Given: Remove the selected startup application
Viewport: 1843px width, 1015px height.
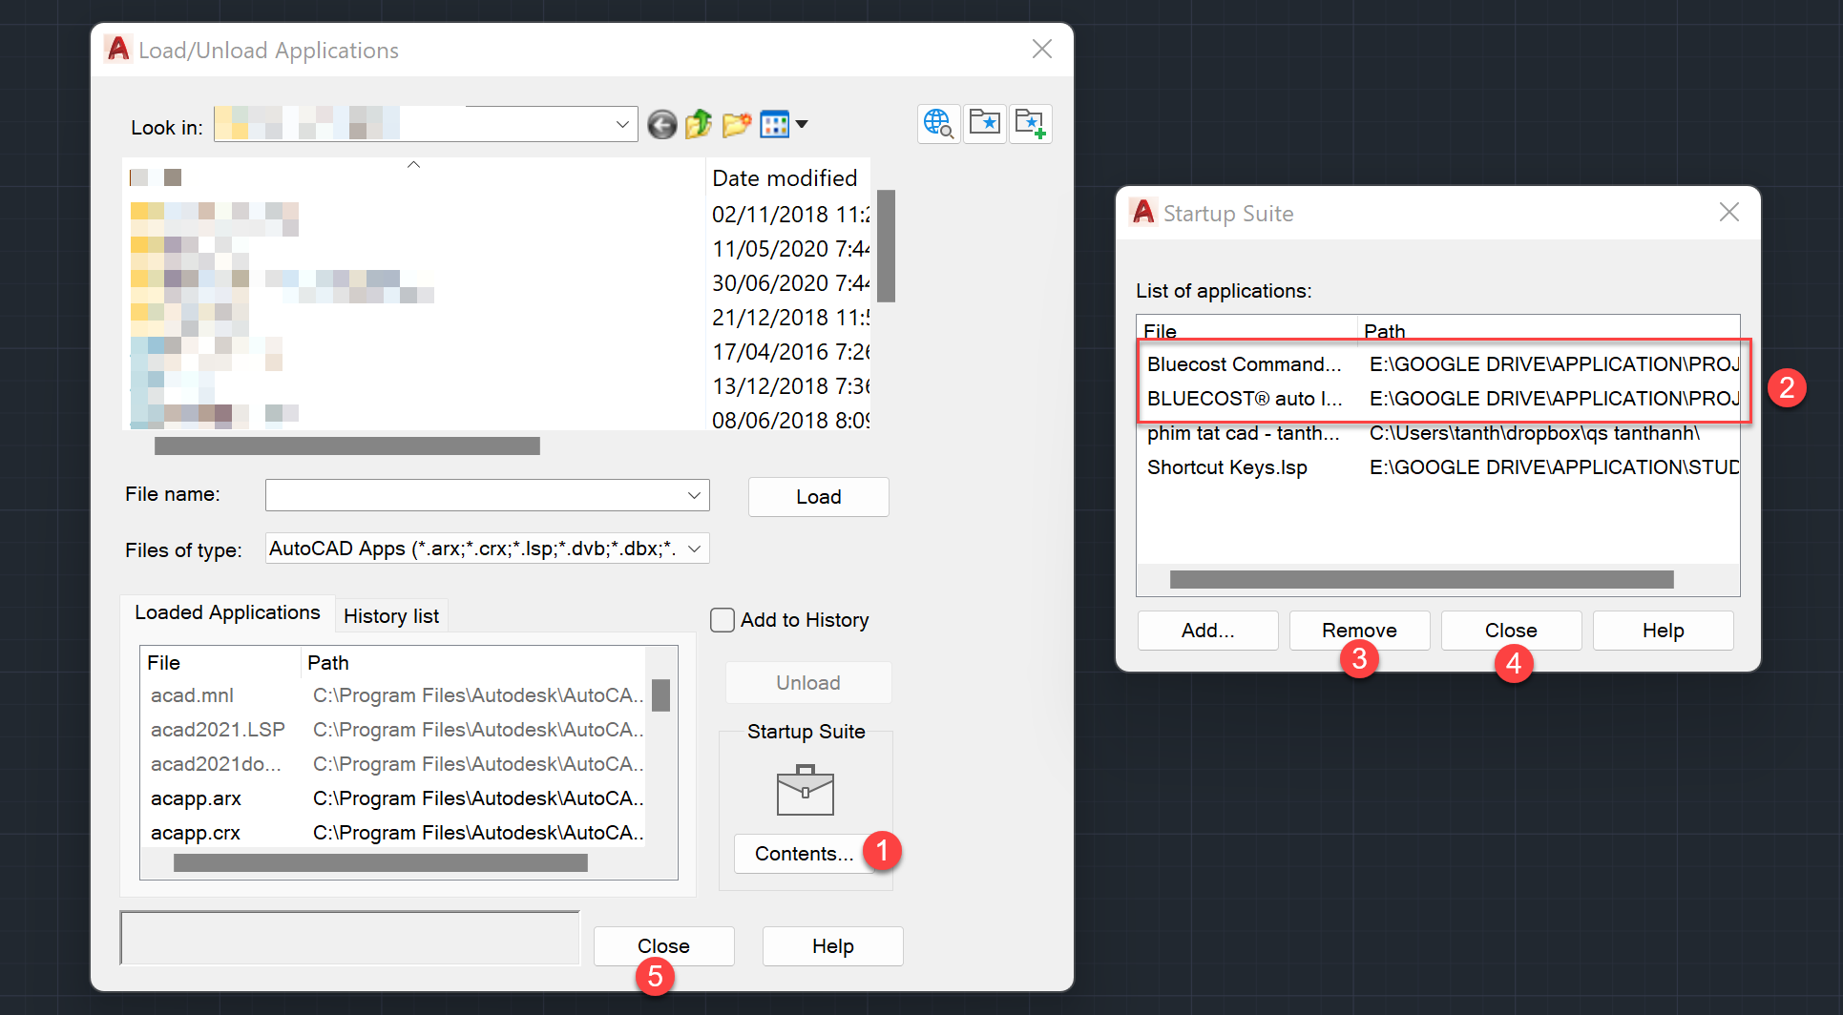Looking at the screenshot, I should (1358, 631).
